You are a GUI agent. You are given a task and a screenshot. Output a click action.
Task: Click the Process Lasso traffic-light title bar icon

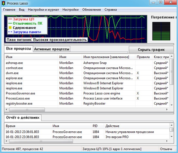tap(4, 3)
